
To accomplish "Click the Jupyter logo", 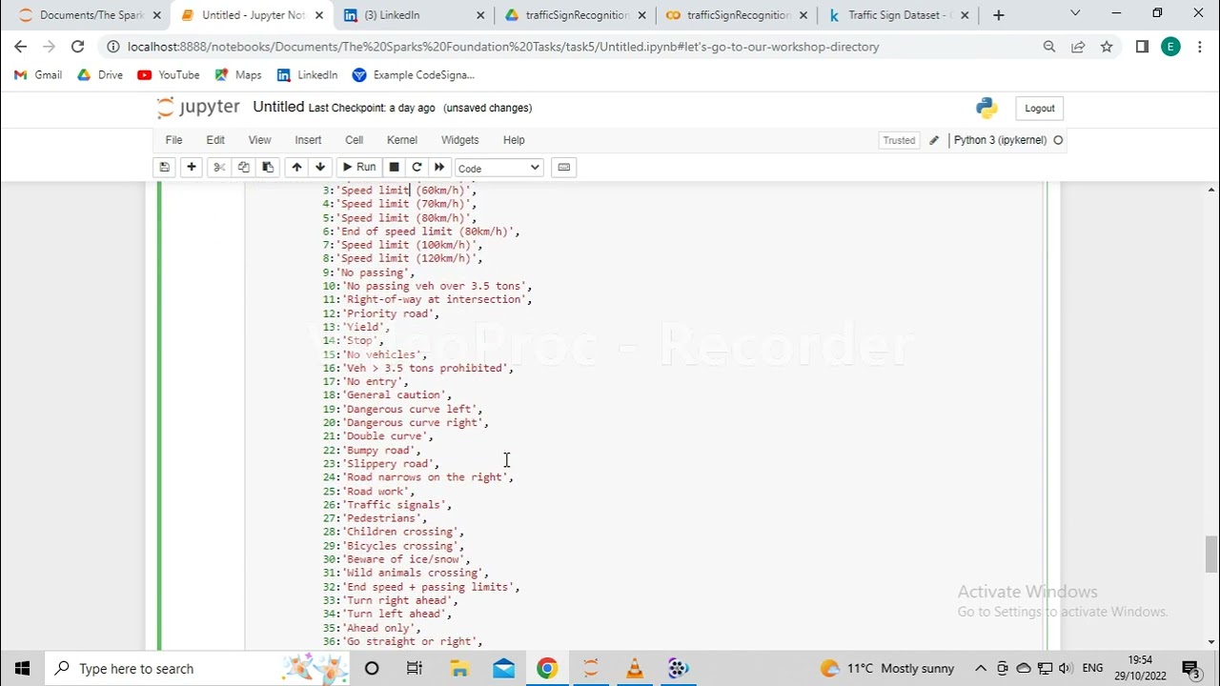I will 197,108.
